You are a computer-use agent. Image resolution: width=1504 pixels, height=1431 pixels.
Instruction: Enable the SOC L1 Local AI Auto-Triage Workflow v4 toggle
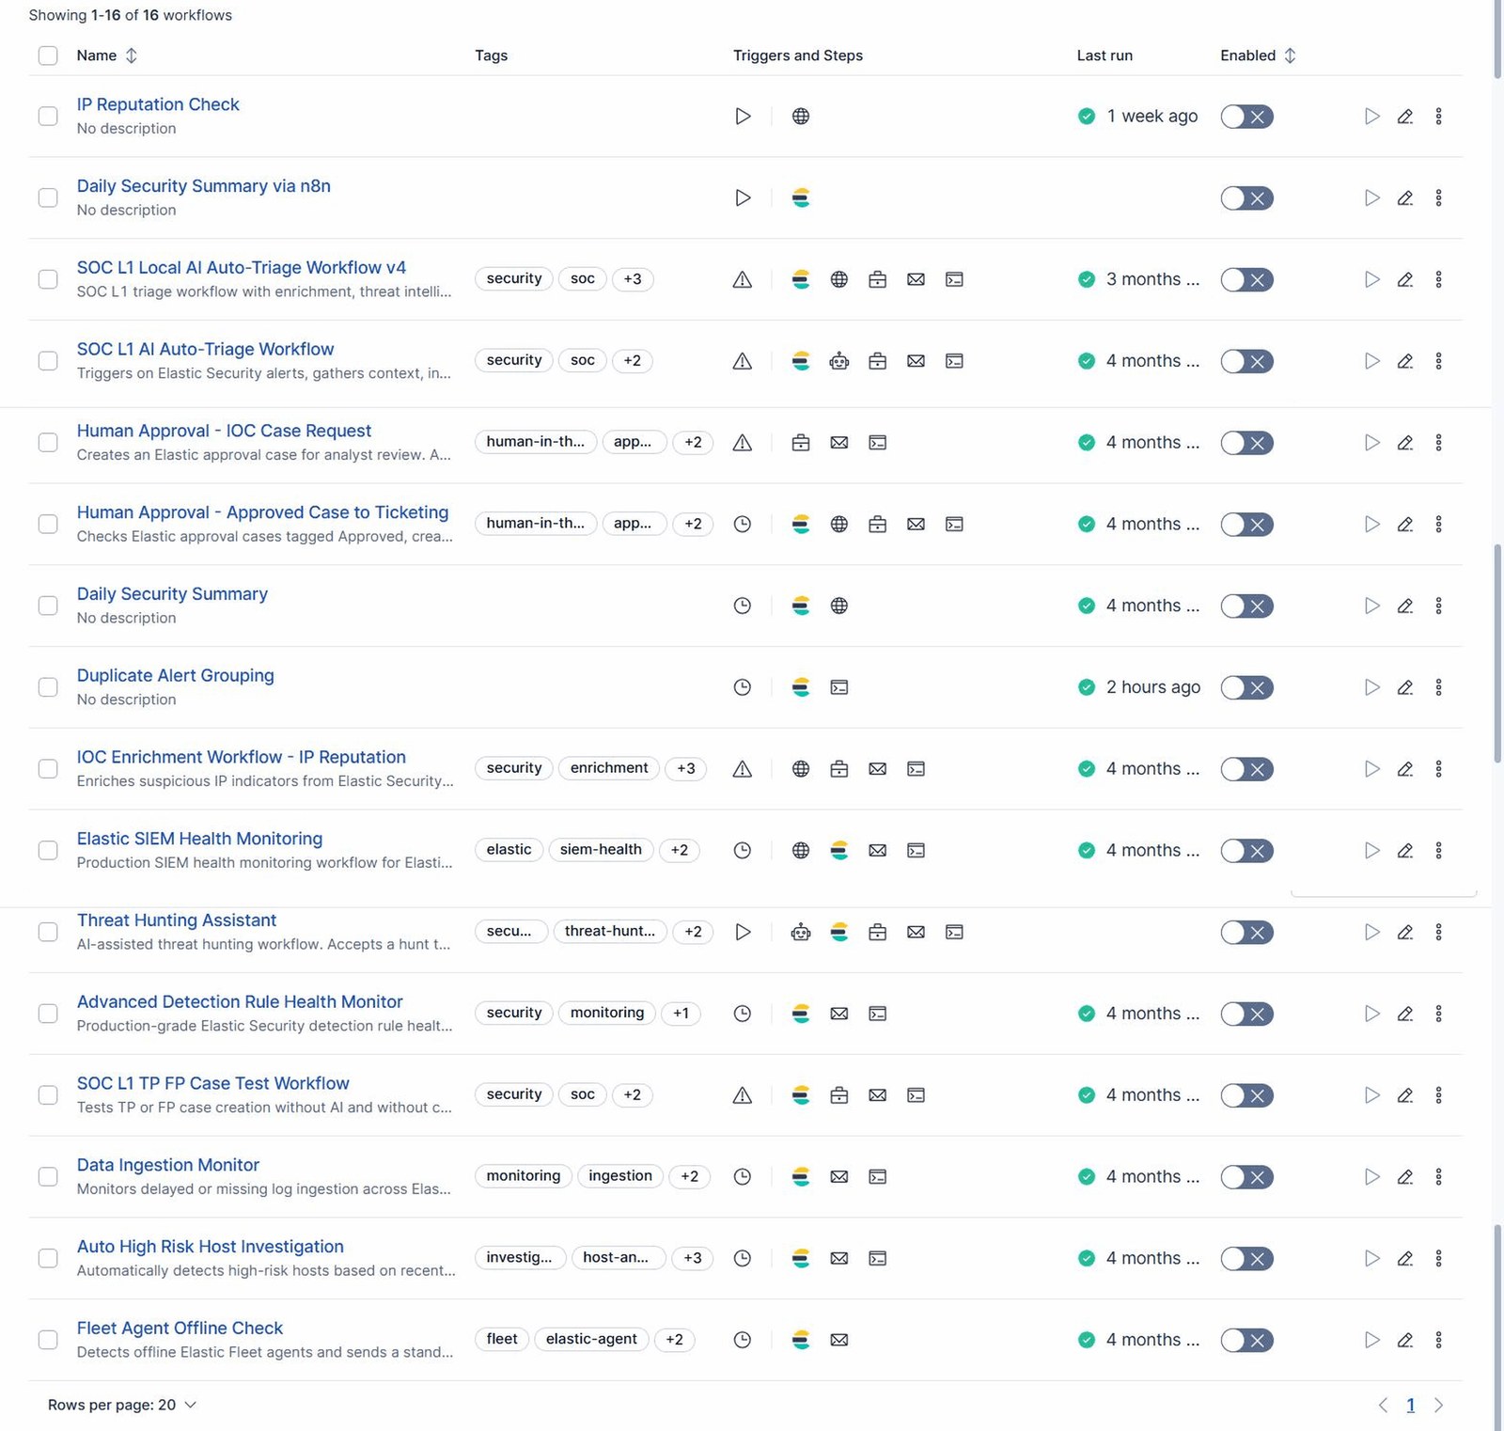(1246, 279)
